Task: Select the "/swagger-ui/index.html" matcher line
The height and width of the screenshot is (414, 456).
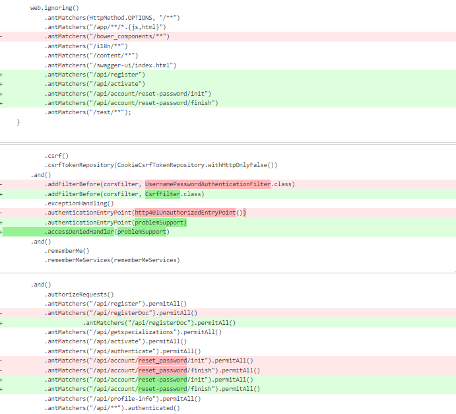Action: (110, 65)
